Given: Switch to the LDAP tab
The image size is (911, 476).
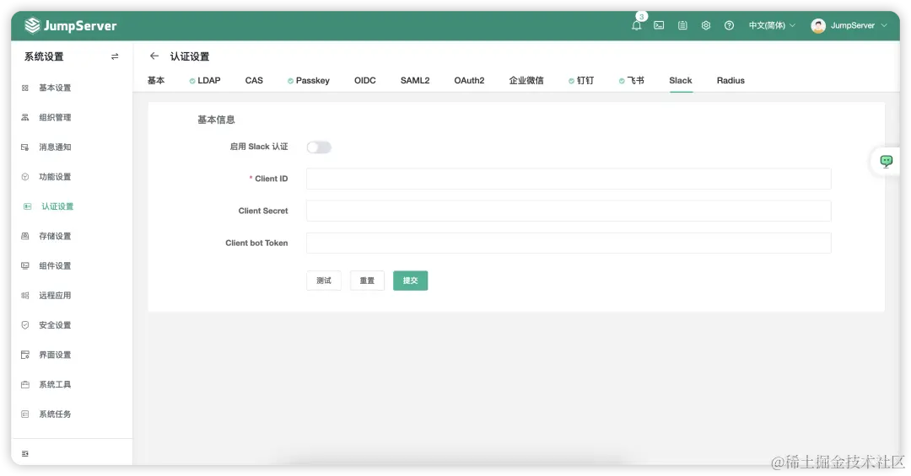Looking at the screenshot, I should (205, 80).
